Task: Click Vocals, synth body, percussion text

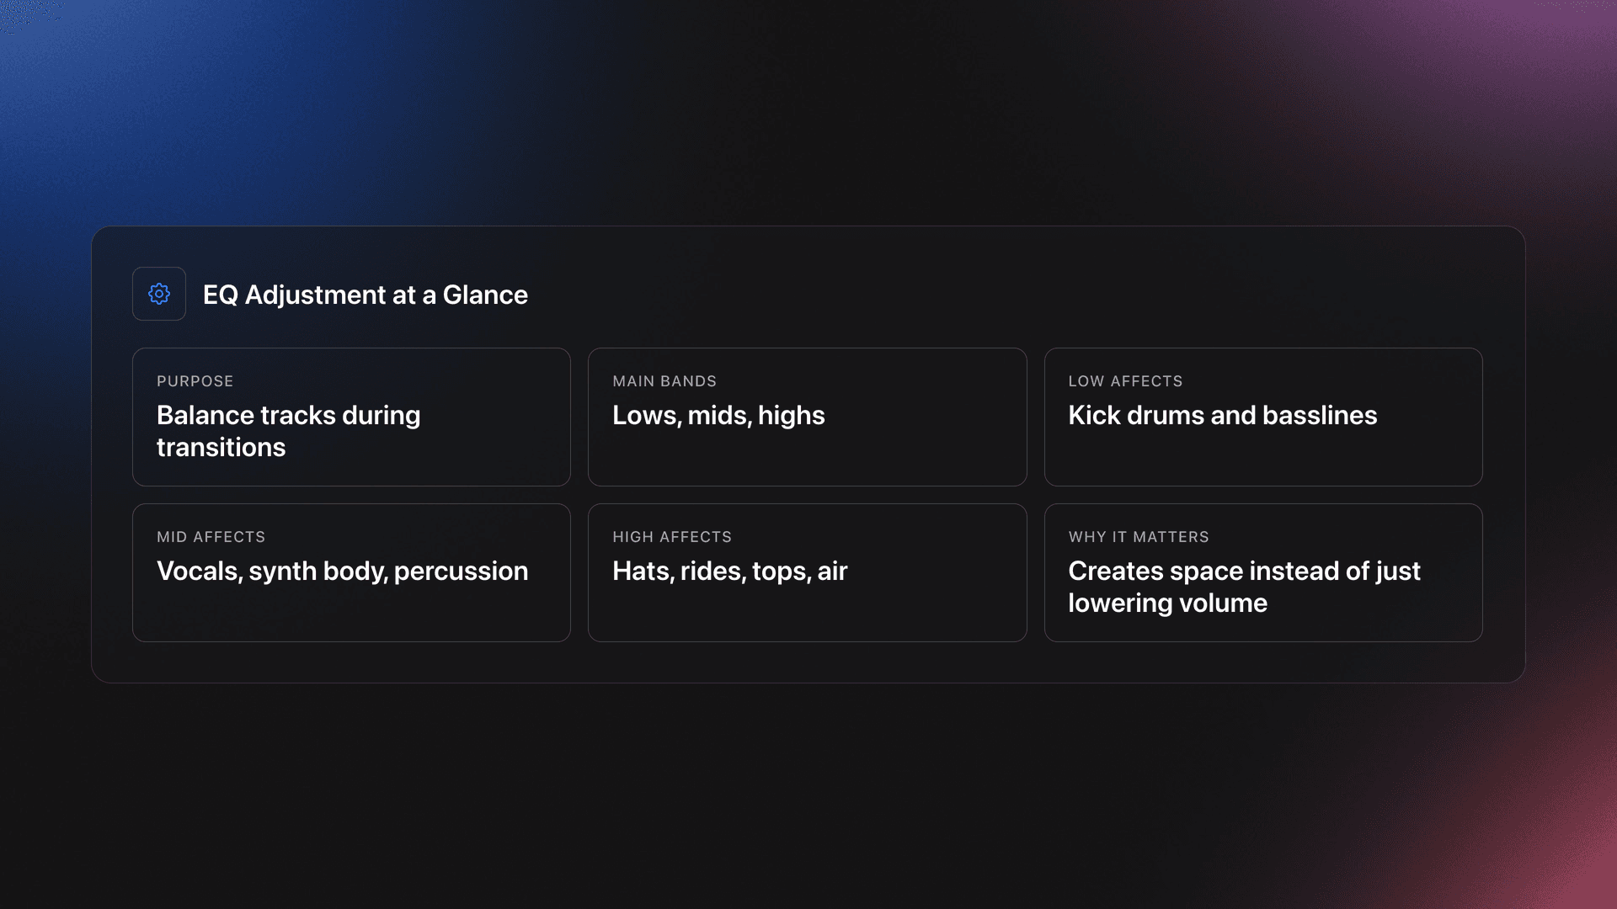Action: 342,571
